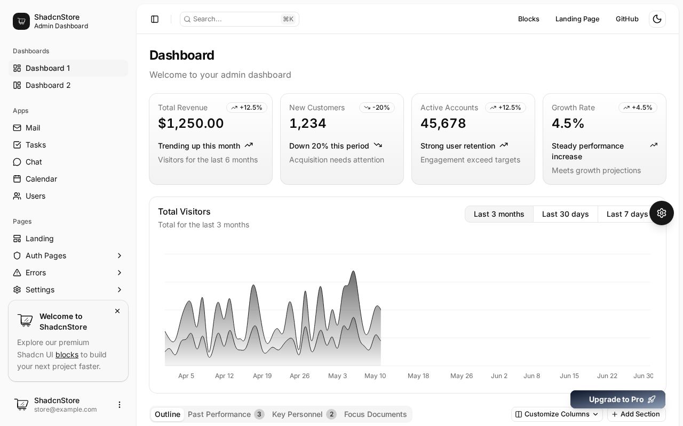Switch to the Focus Documents tab

click(376, 414)
